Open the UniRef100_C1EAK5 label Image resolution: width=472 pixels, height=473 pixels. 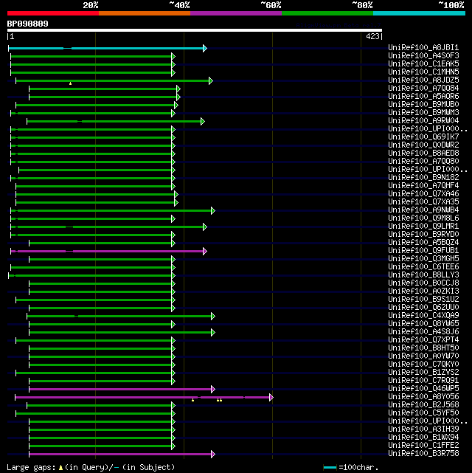pyautogui.click(x=423, y=64)
